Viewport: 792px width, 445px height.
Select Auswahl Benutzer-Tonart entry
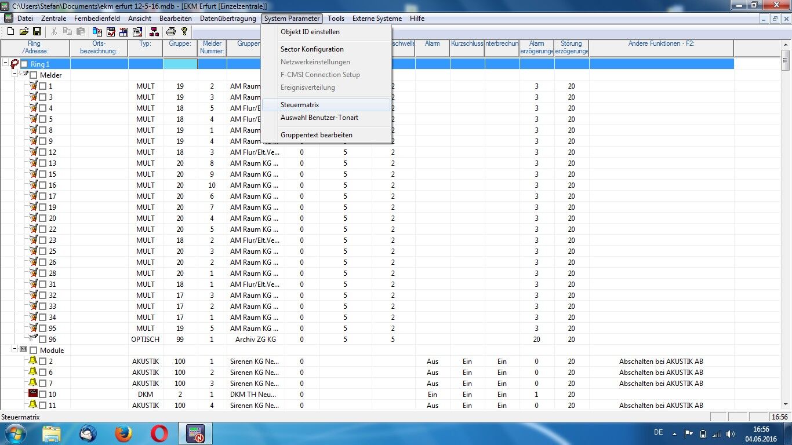coord(326,118)
